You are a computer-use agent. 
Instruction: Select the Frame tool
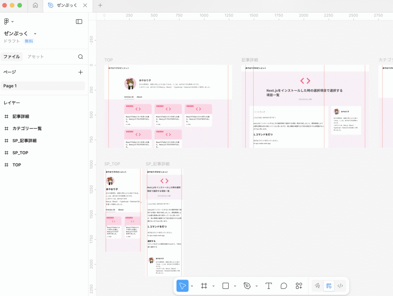pyautogui.click(x=204, y=286)
